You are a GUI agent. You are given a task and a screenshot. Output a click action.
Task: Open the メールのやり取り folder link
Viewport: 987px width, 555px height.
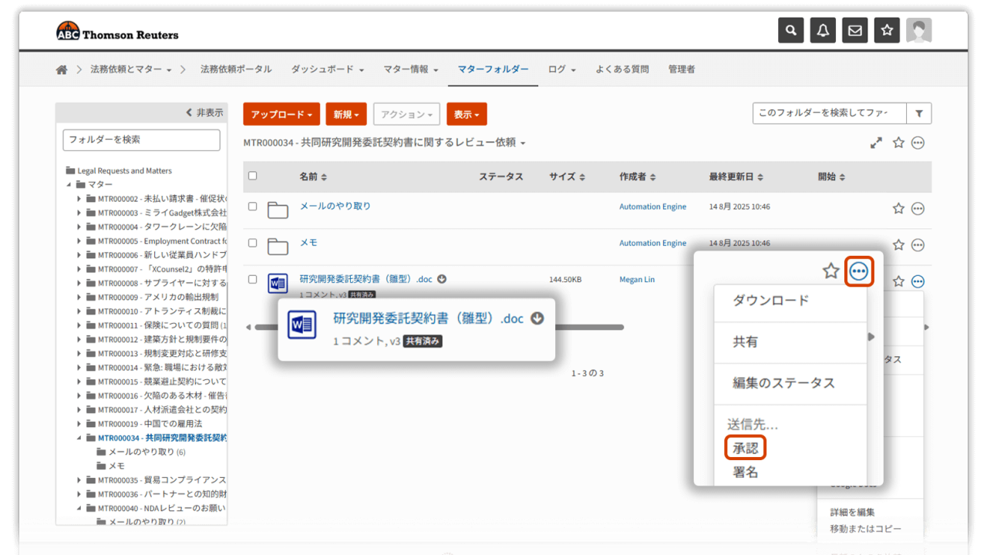click(x=335, y=206)
